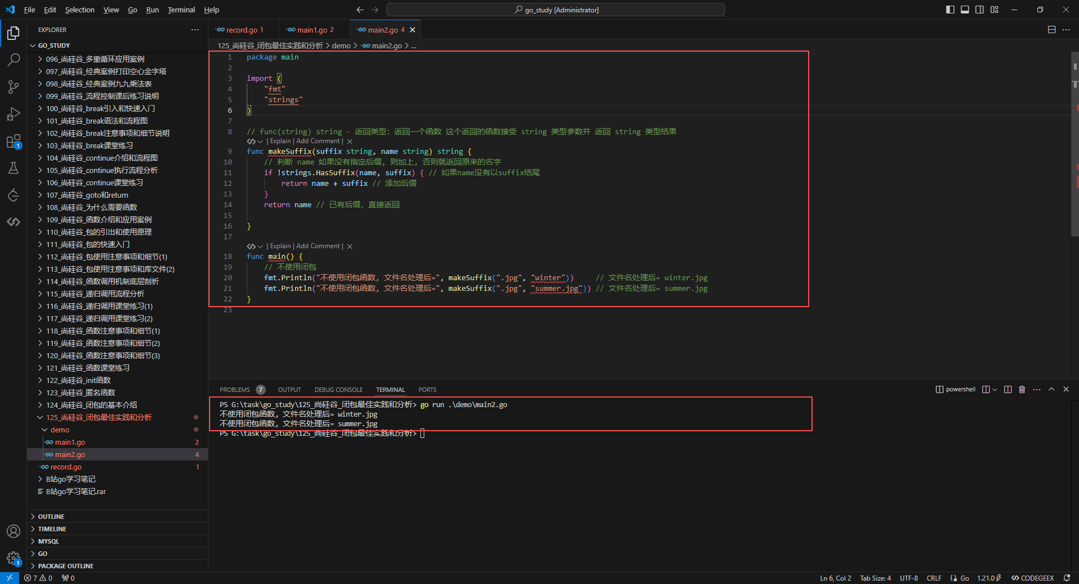1079x584 pixels.
Task: Click Explain above func makeSuffix
Action: point(280,142)
